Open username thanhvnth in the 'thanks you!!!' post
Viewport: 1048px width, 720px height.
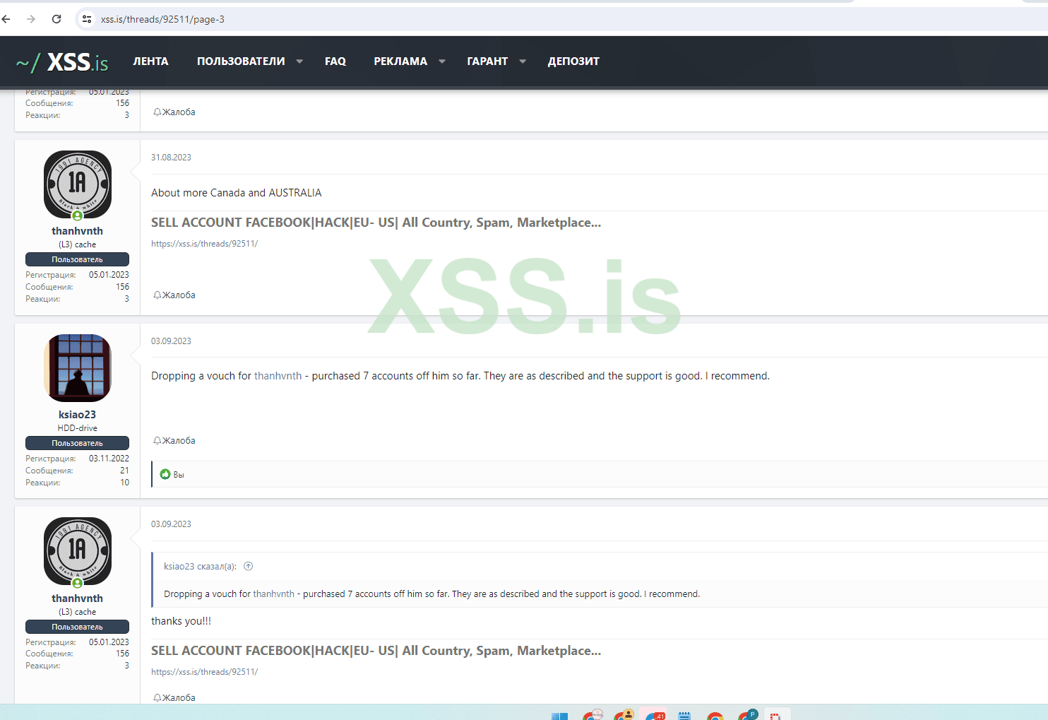click(78, 598)
